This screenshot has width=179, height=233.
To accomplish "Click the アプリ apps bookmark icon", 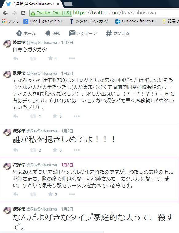I will (5, 21).
